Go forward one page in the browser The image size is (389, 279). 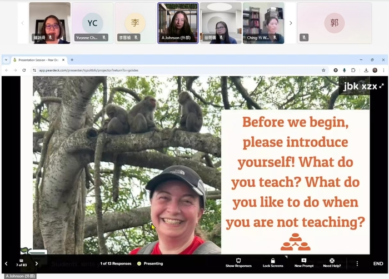click(x=16, y=70)
